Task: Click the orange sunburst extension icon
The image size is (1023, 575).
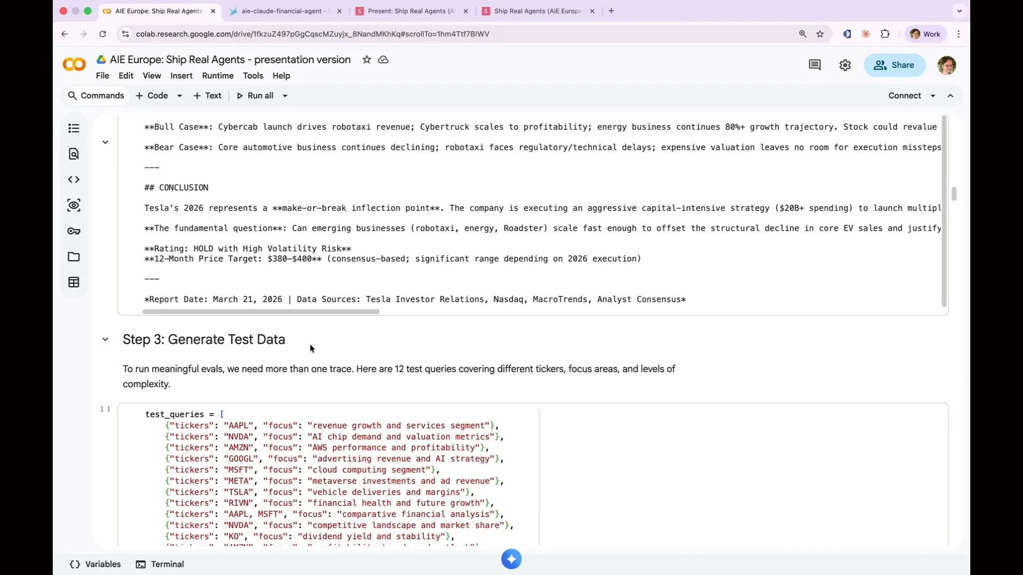Action: (866, 34)
